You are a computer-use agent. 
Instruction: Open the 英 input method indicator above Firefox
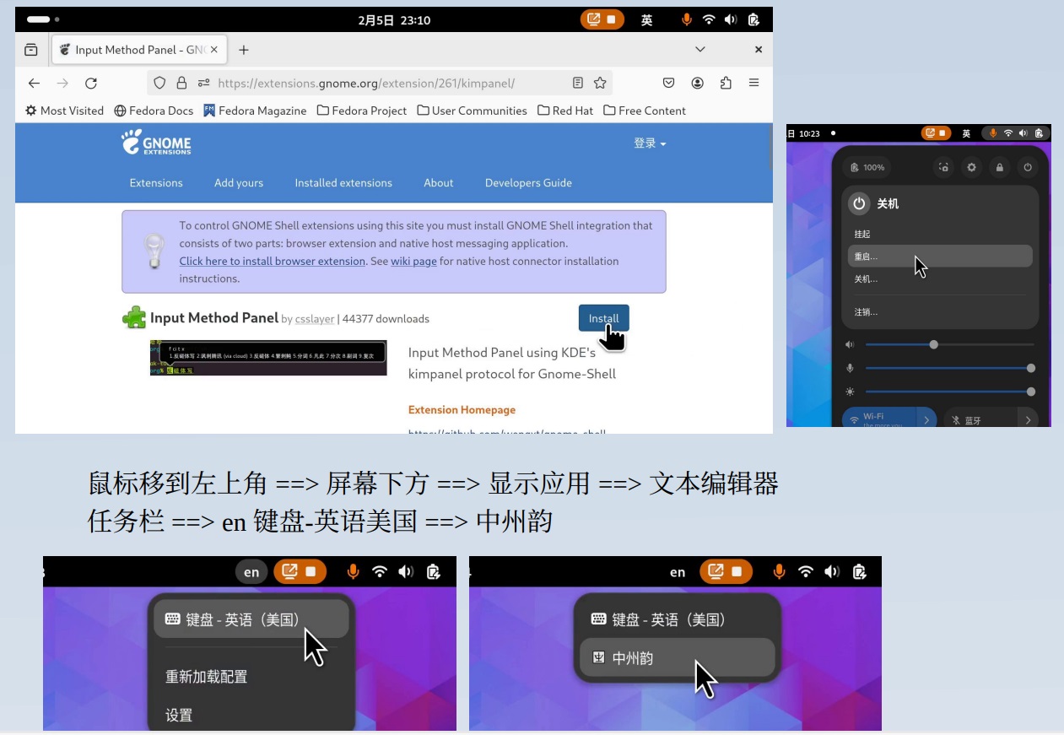646,19
